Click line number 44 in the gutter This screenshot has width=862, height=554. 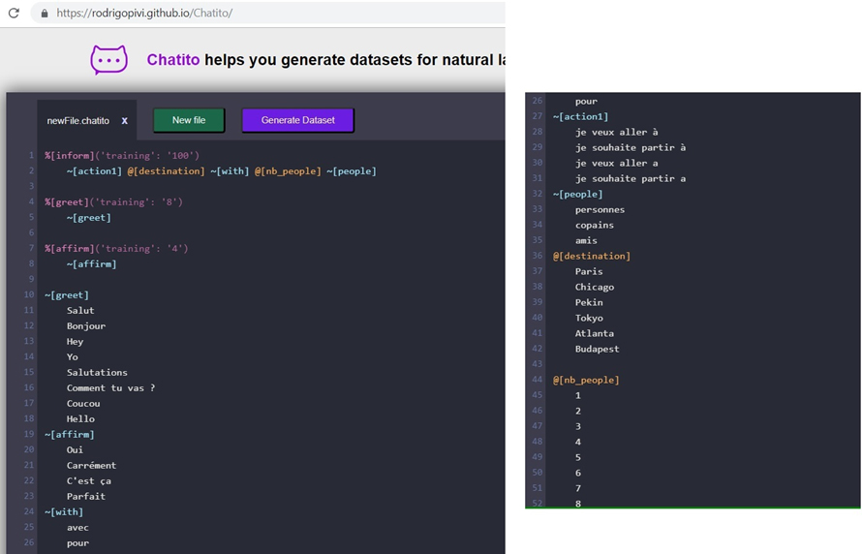[537, 380]
